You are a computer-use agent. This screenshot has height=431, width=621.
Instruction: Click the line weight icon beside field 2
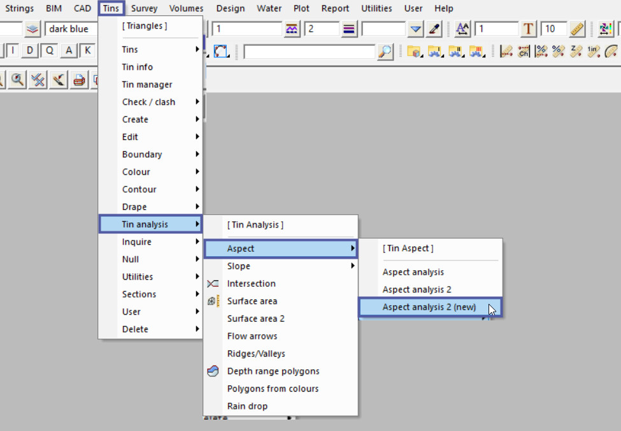pyautogui.click(x=348, y=29)
